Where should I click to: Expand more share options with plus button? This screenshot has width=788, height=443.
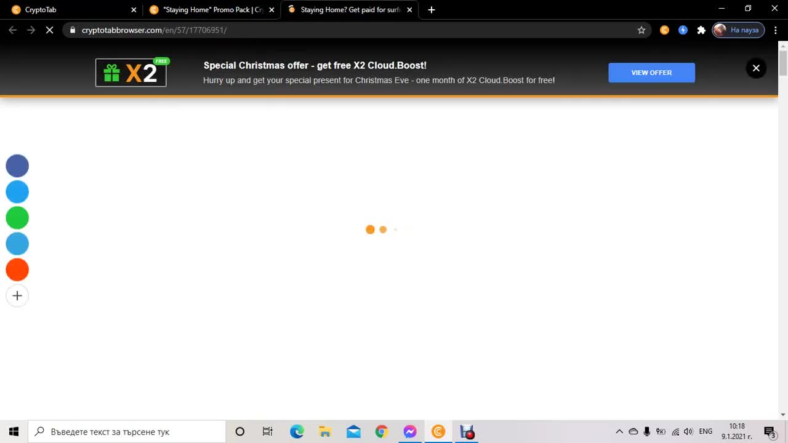[x=17, y=296]
